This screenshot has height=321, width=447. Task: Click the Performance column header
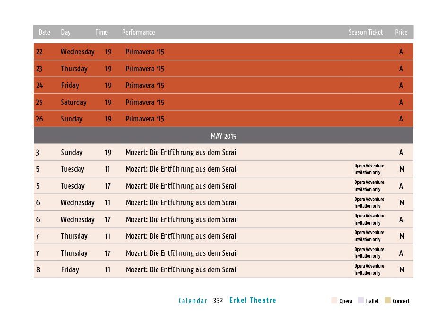[139, 32]
